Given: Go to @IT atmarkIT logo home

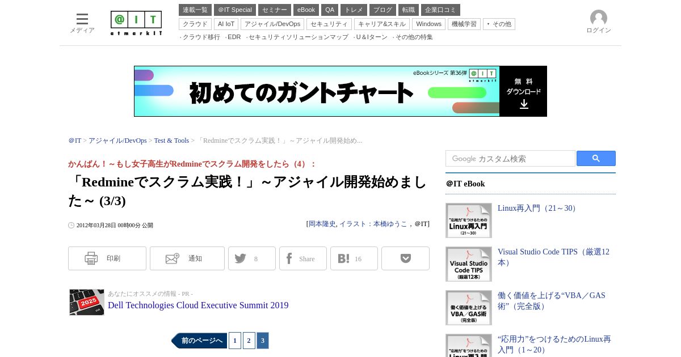Looking at the screenshot, I should coord(136,23).
